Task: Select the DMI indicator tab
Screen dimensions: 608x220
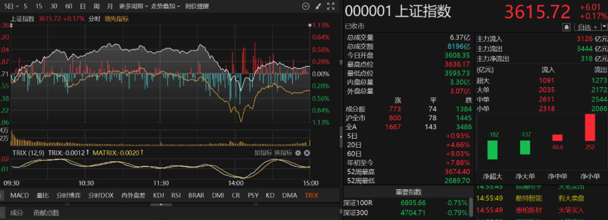Action: click(x=218, y=195)
